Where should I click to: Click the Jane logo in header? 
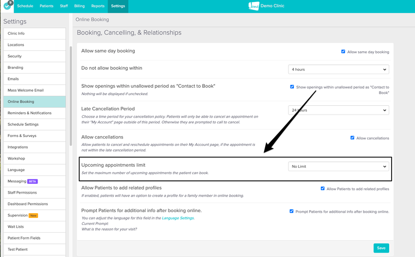(253, 6)
